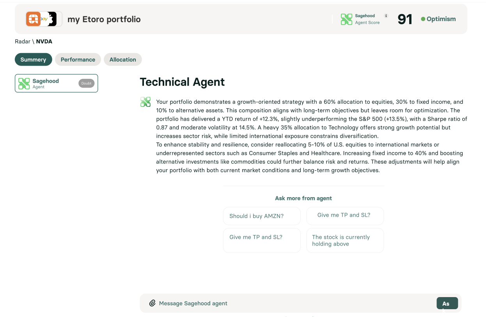
Task: Click the Optimism status indicator
Action: [438, 19]
